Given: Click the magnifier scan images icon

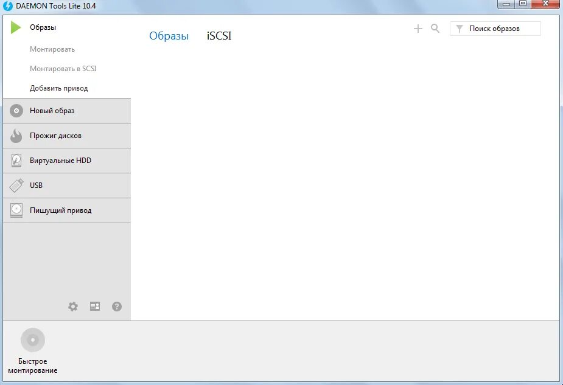Looking at the screenshot, I should [435, 29].
